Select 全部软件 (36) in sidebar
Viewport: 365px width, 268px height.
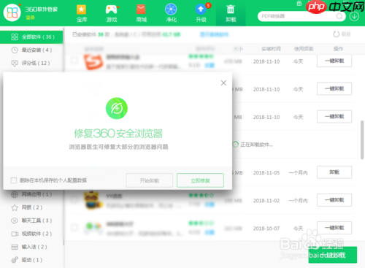(x=31, y=37)
